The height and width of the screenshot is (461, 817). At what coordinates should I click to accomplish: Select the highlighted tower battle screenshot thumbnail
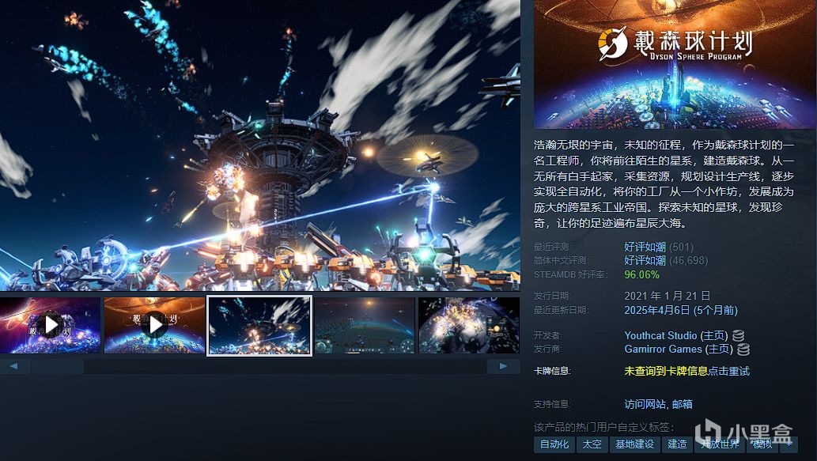pos(259,326)
